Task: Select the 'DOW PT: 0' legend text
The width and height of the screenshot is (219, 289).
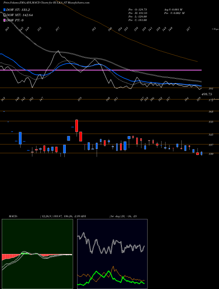Action: coord(15,20)
